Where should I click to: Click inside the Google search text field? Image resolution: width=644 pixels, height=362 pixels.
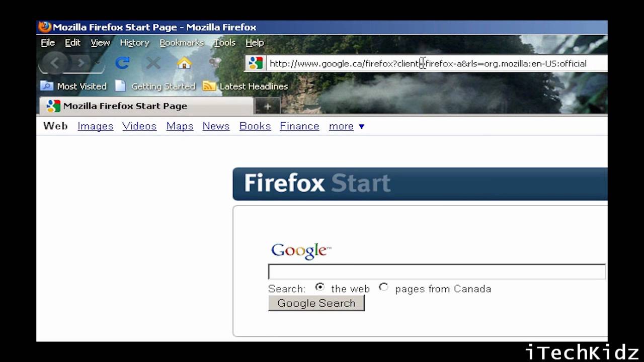coord(437,272)
